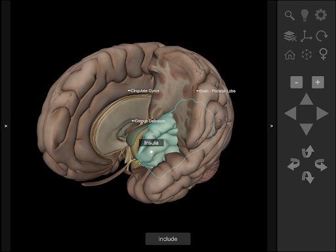The height and width of the screenshot is (252, 336).
Task: Click the 3D cube view icon
Action: (306, 54)
